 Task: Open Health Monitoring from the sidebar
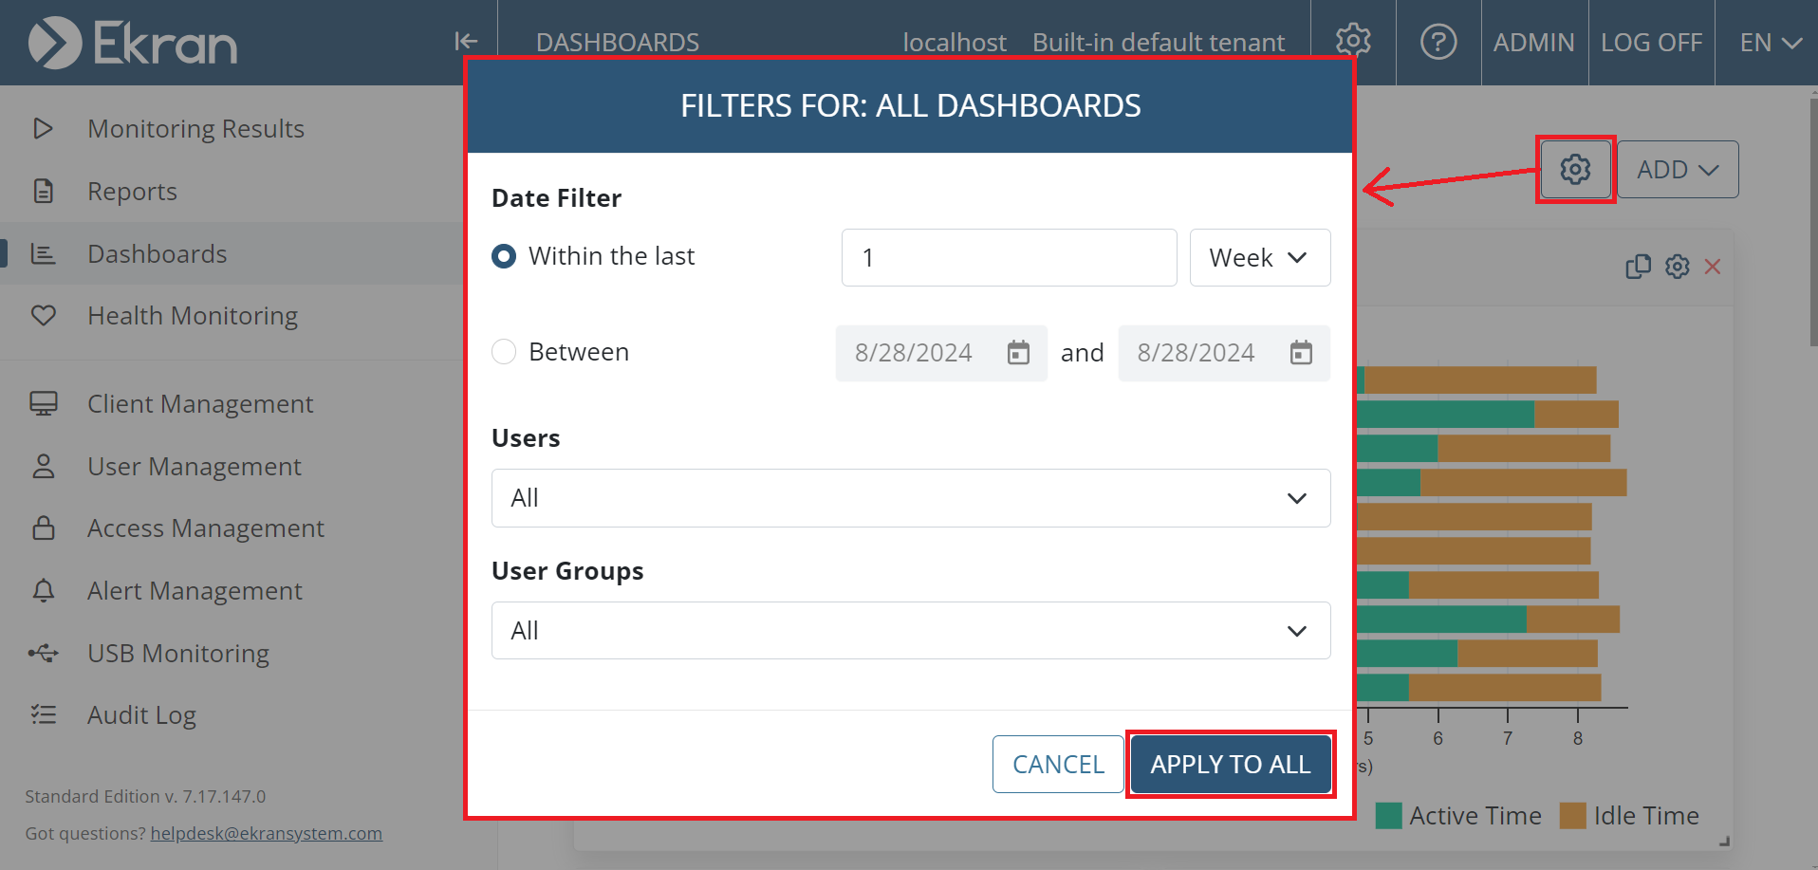click(193, 316)
